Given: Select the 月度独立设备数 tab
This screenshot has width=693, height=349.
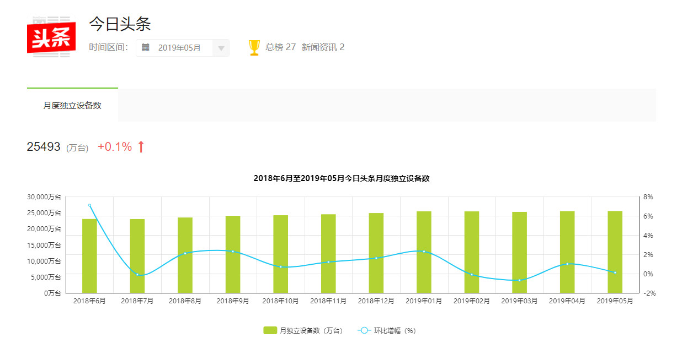Looking at the screenshot, I should (x=72, y=105).
